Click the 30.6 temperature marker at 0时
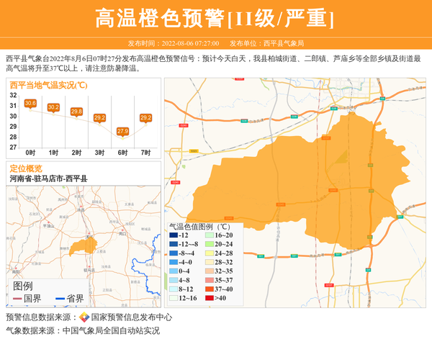This screenshot has height=339, width=432. (30, 104)
